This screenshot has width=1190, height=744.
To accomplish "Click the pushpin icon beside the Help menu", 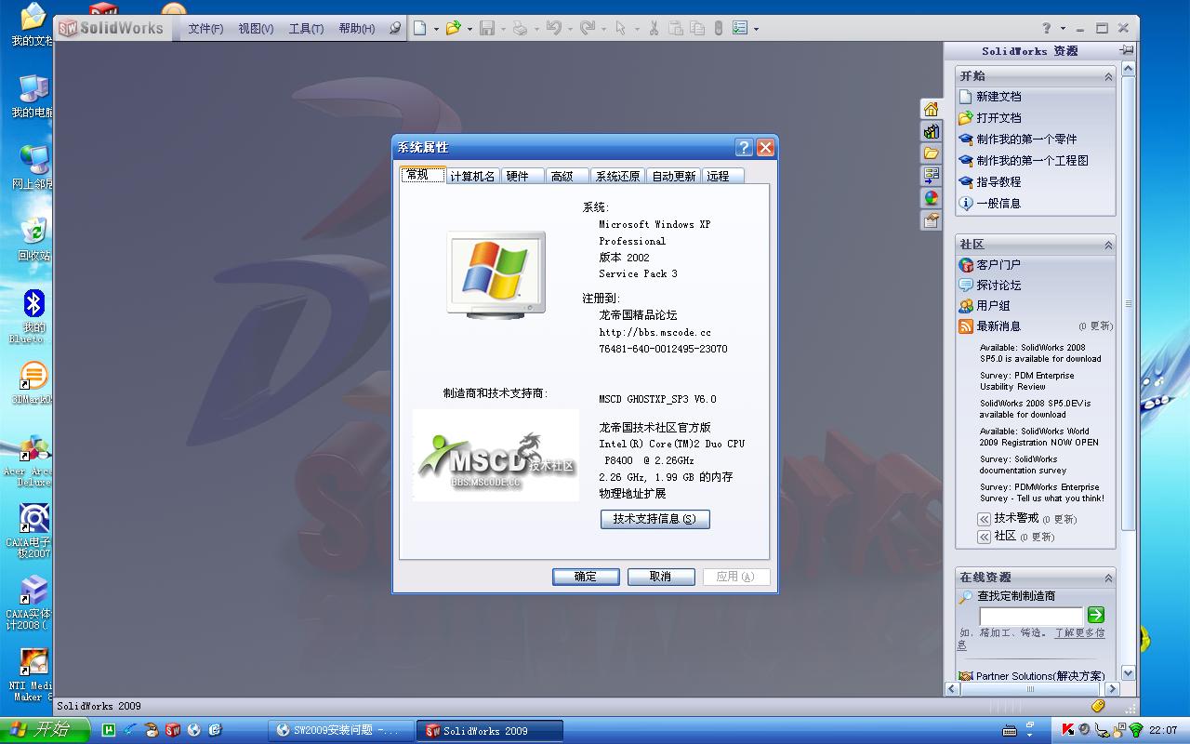I will [x=395, y=29].
